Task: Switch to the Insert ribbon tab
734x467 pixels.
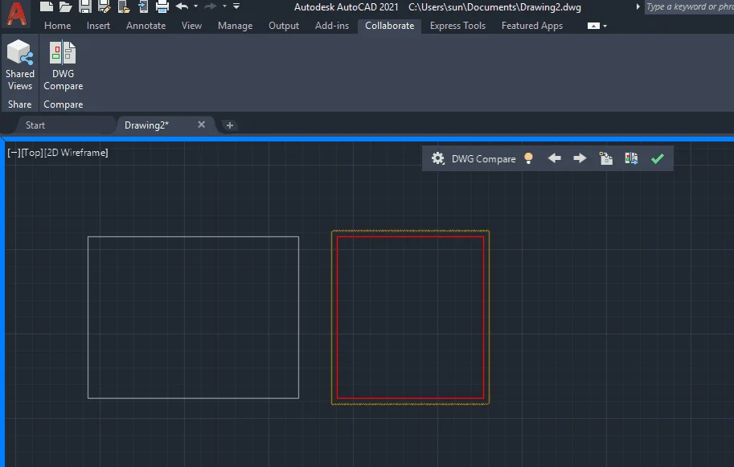Action: (98, 26)
